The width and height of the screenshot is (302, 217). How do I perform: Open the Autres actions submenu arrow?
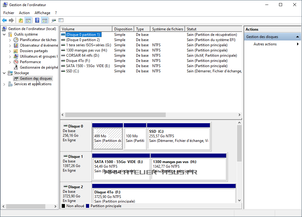point(298,44)
